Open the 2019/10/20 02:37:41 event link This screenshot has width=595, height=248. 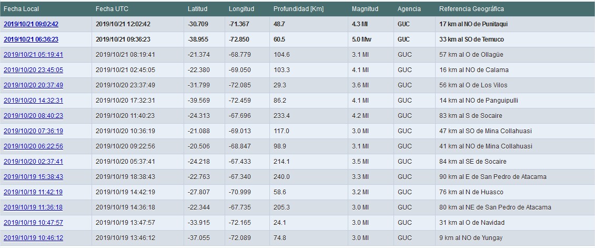click(33, 162)
